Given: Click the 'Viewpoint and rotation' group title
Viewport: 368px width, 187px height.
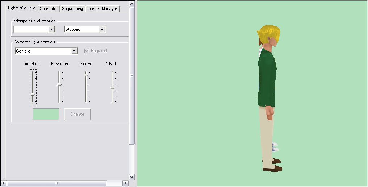Looking at the screenshot, I should (35, 21).
